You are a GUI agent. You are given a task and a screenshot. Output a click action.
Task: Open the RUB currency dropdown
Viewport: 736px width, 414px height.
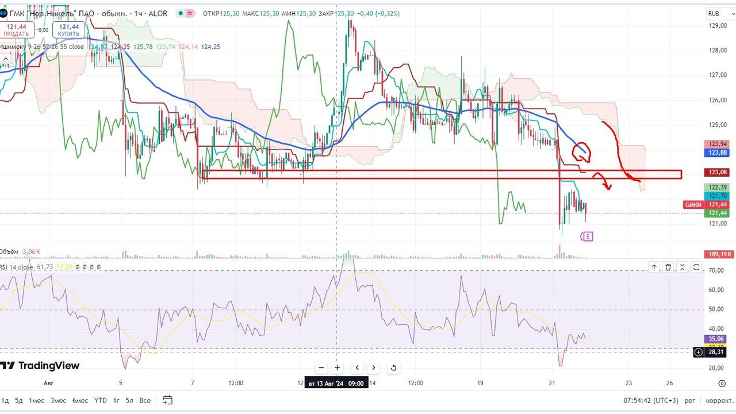point(717,13)
